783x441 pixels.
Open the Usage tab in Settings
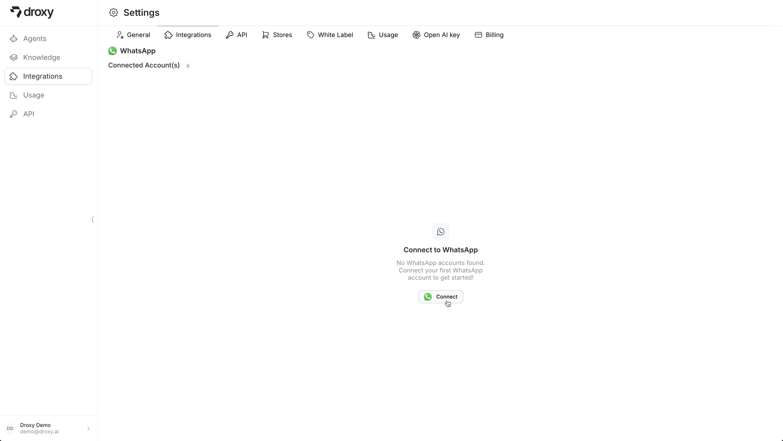point(383,35)
